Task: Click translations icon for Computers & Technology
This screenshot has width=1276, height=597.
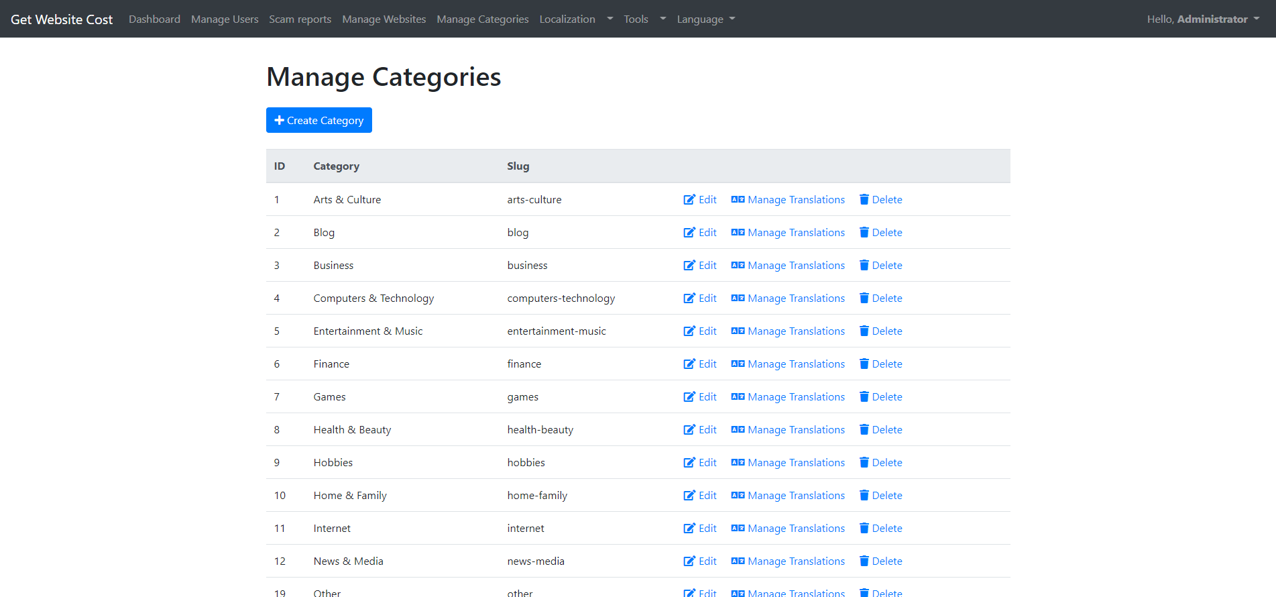Action: coord(738,298)
